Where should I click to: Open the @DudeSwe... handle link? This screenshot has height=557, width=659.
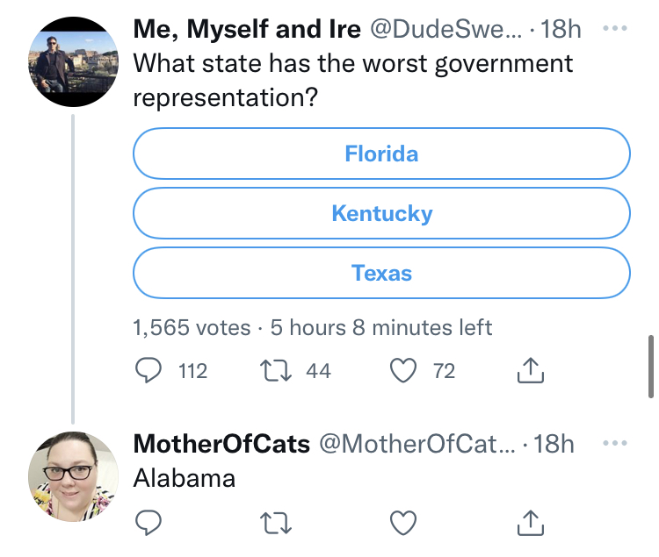coord(445,29)
